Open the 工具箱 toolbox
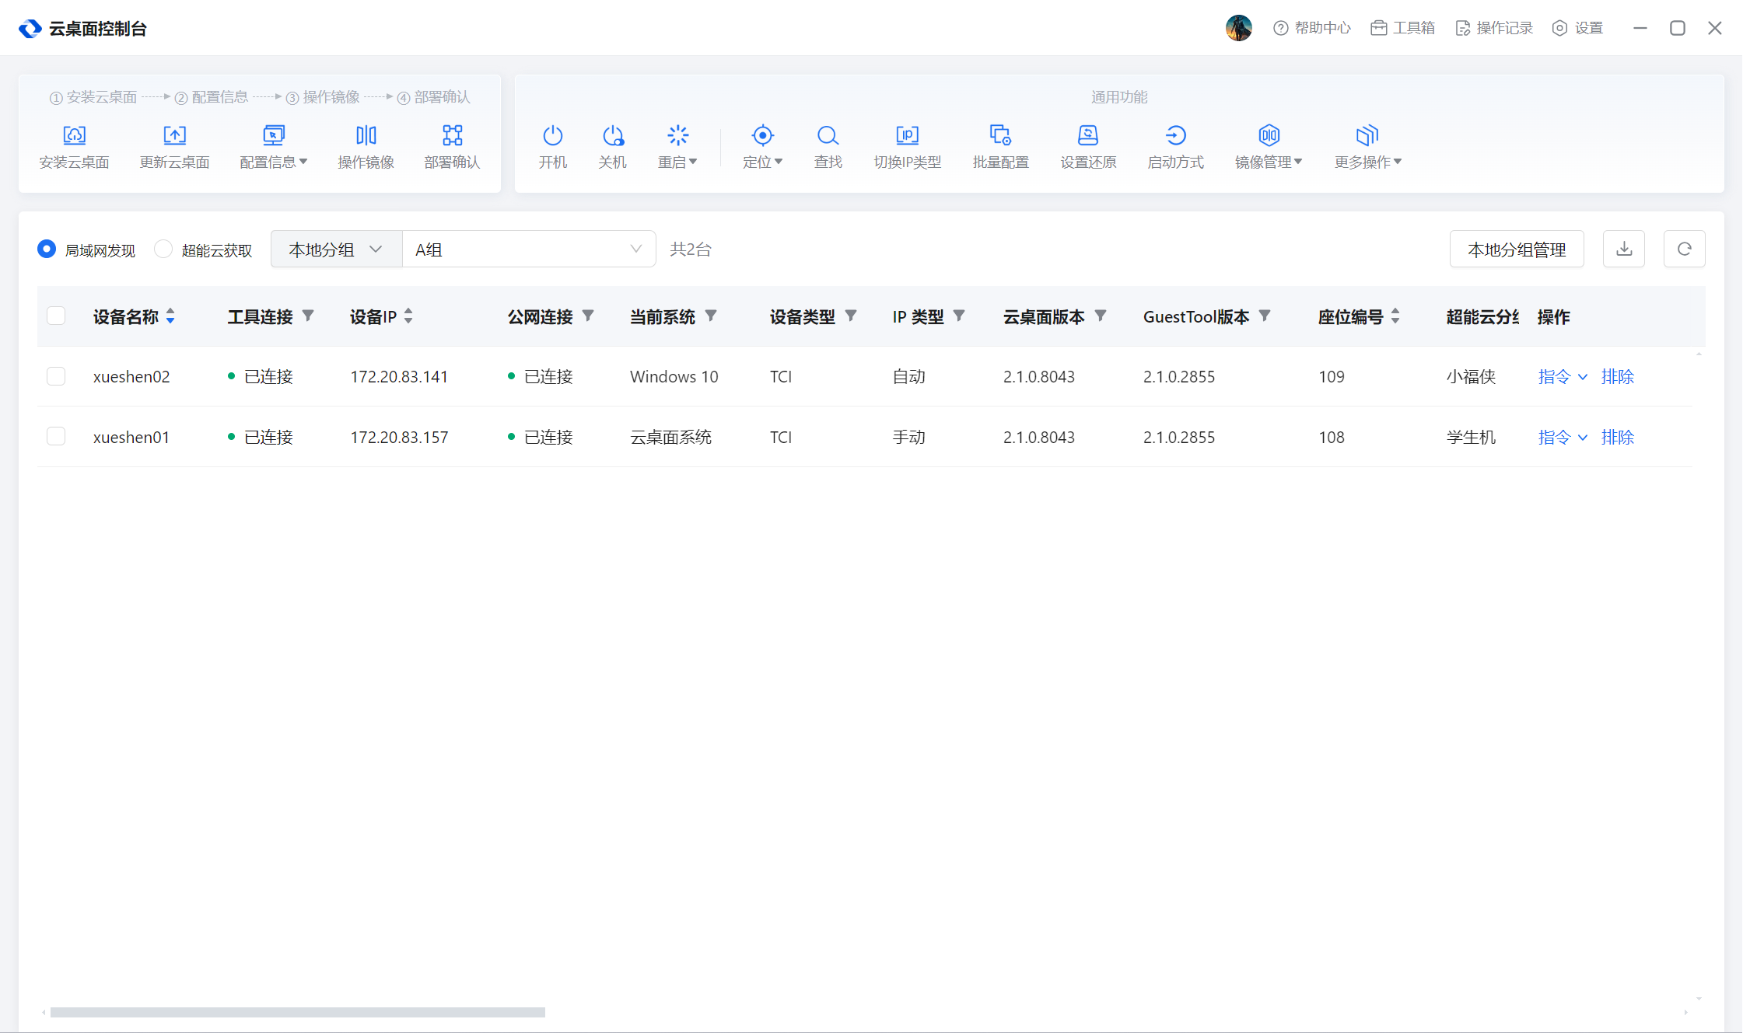The image size is (1743, 1033). (x=1403, y=28)
